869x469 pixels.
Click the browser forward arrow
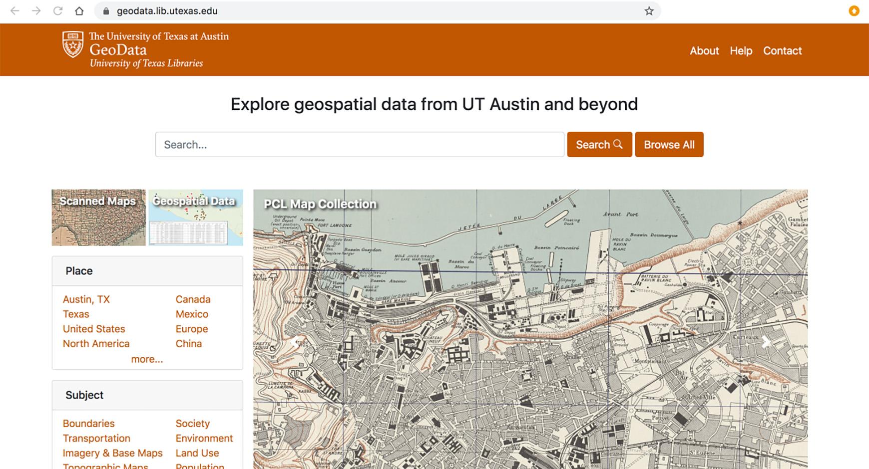tap(36, 10)
